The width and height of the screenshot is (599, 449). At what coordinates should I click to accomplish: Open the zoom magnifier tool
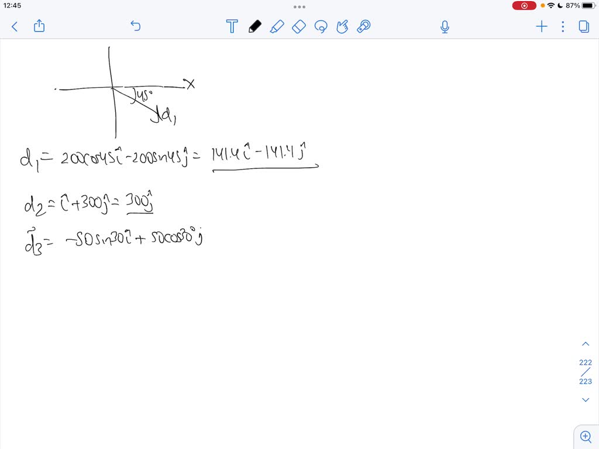point(586,436)
